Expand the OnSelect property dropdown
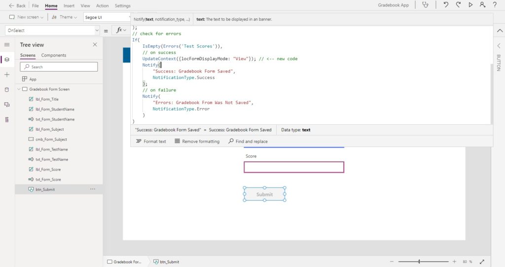This screenshot has height=267, width=505. pos(97,30)
